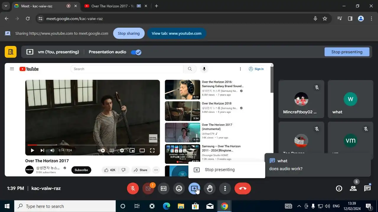Click YouTube search magnifier button
Image resolution: width=378 pixels, height=212 pixels.
[190, 69]
